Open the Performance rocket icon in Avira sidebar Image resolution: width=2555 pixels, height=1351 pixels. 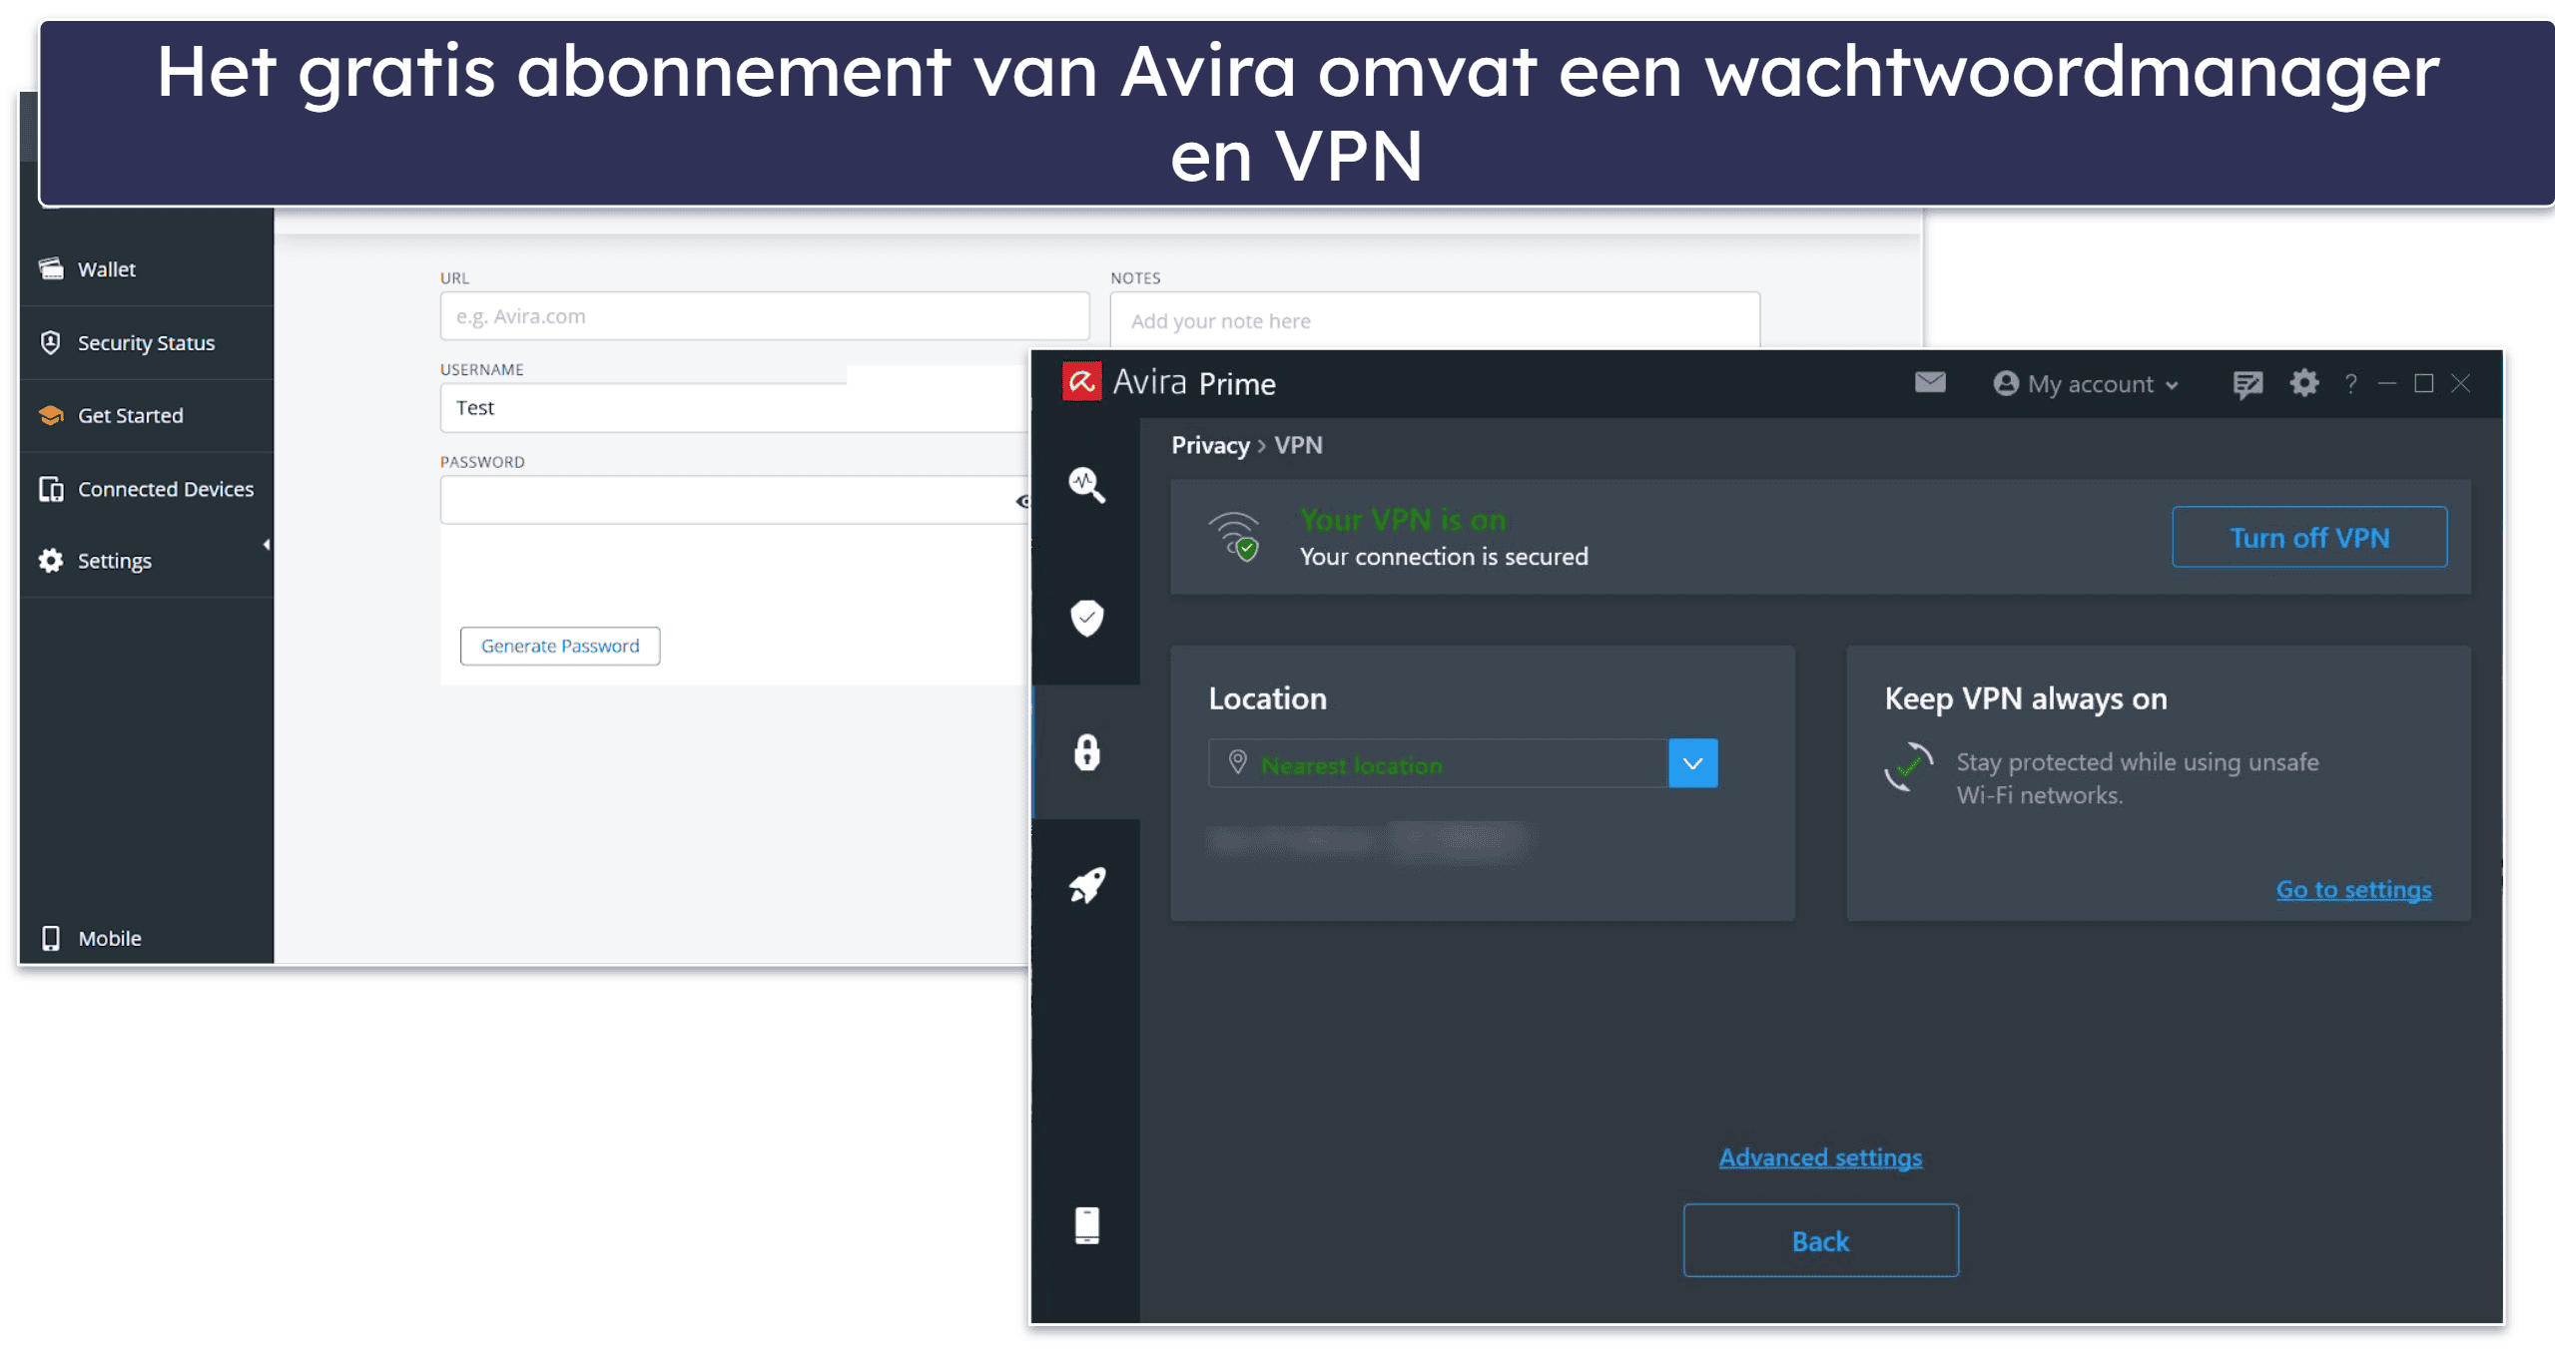[1086, 885]
